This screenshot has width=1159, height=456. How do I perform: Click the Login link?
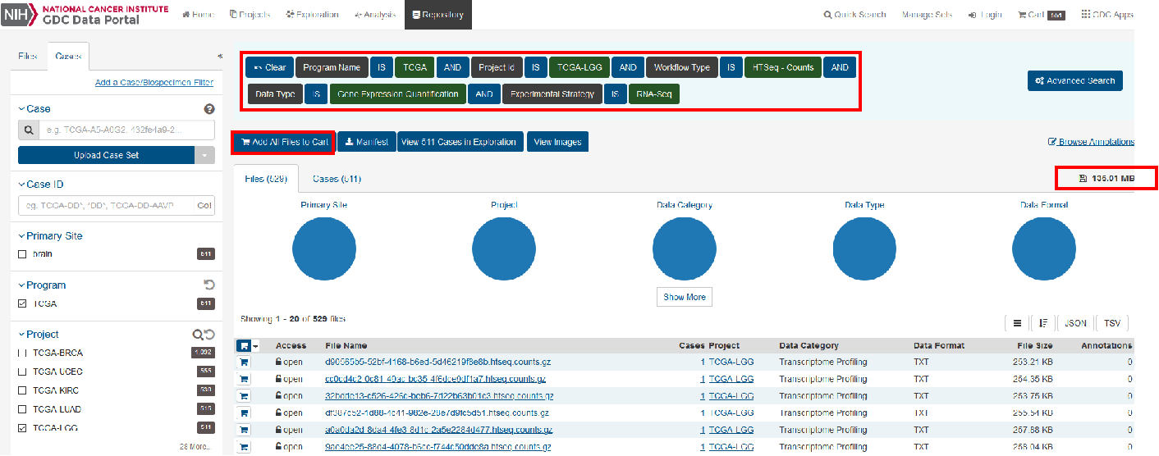[x=985, y=15]
